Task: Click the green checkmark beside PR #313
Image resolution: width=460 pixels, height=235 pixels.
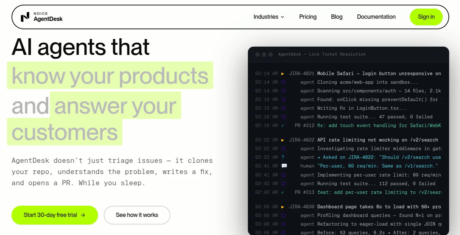Action: coord(283,192)
